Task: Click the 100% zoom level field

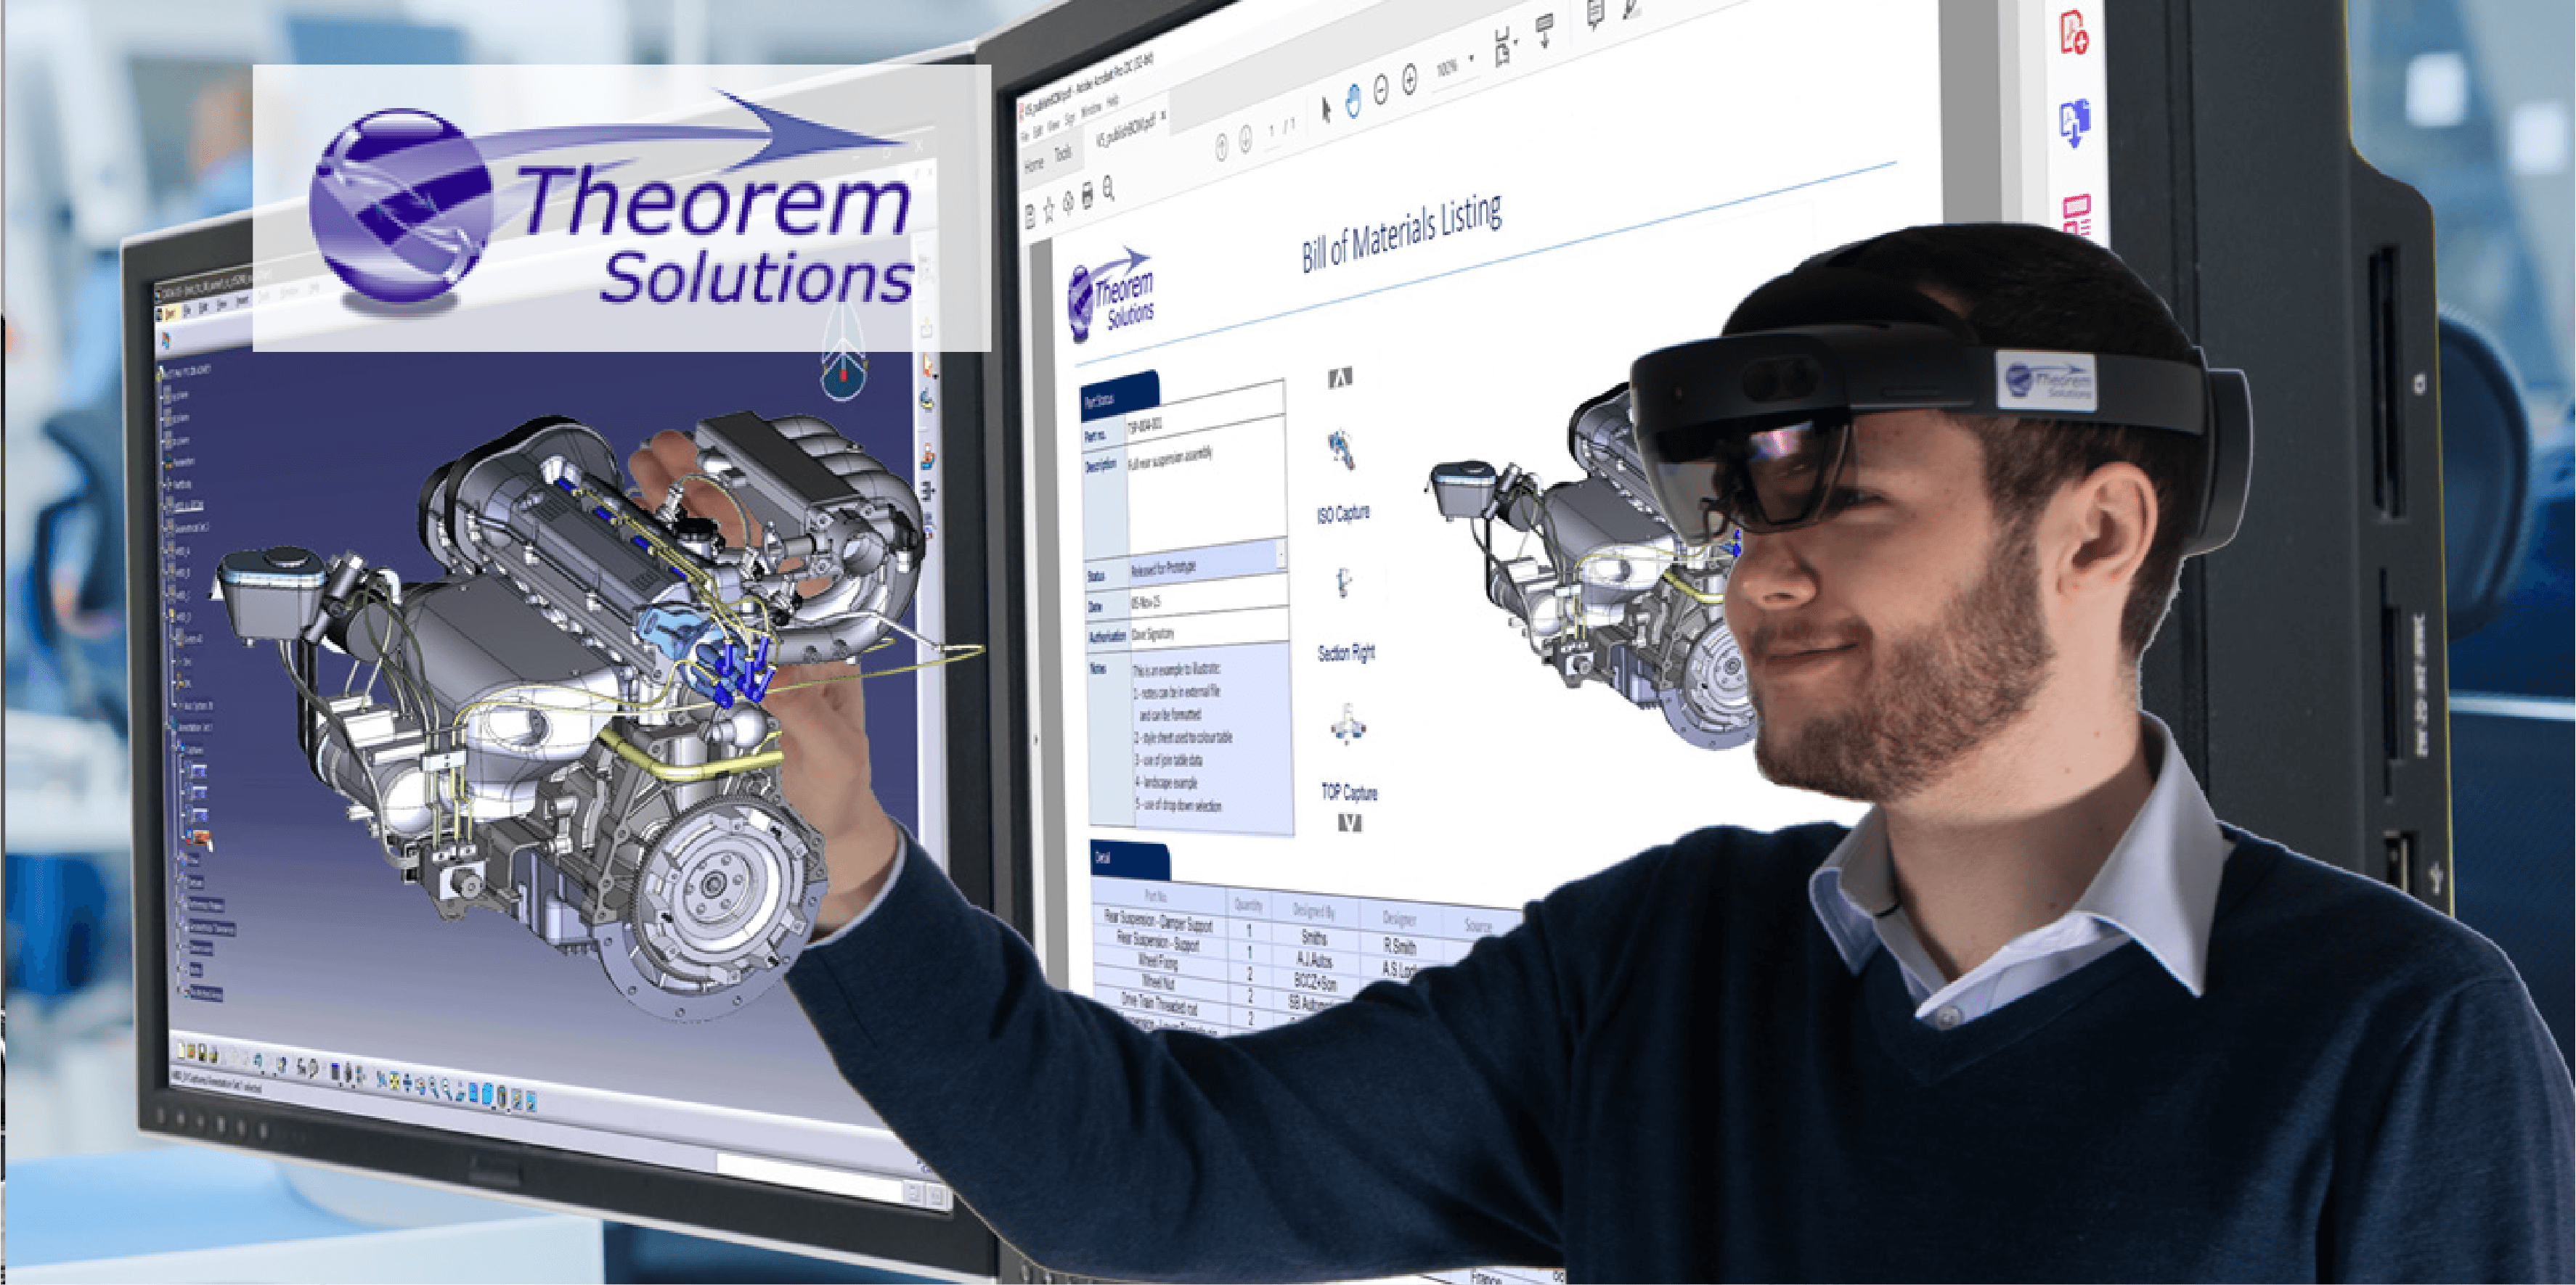Action: (x=1447, y=67)
